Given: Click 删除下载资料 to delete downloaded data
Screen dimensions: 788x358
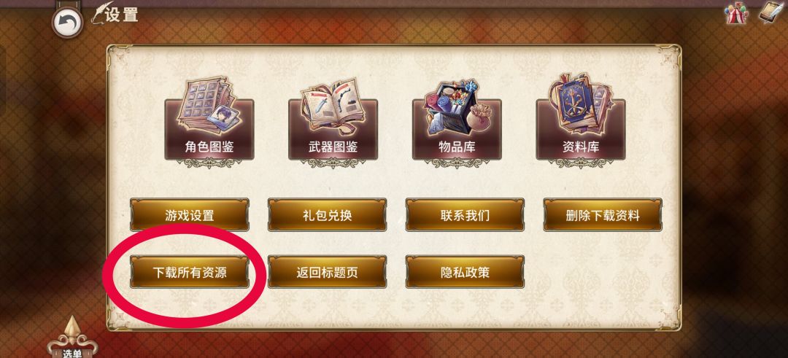Looking at the screenshot, I should coord(603,215).
